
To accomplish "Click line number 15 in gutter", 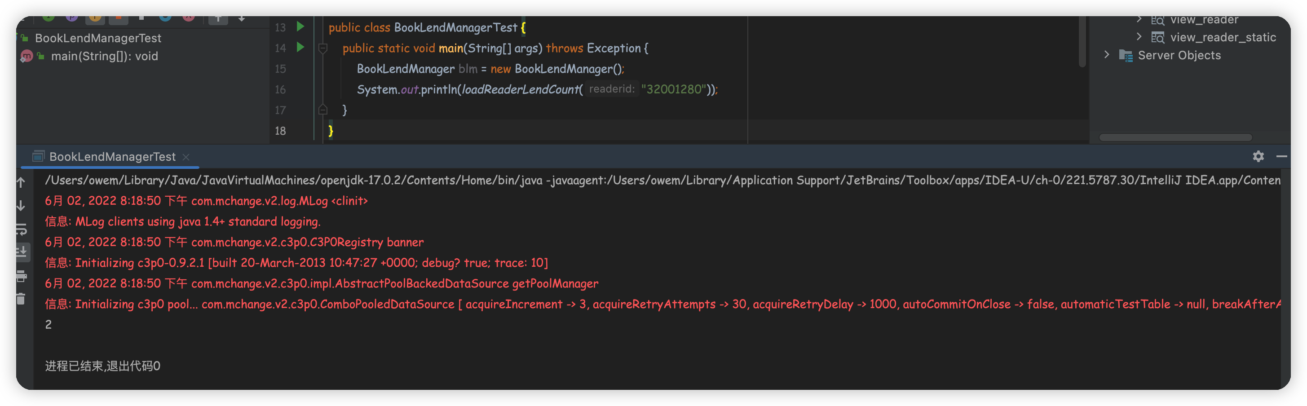I will pyautogui.click(x=280, y=69).
